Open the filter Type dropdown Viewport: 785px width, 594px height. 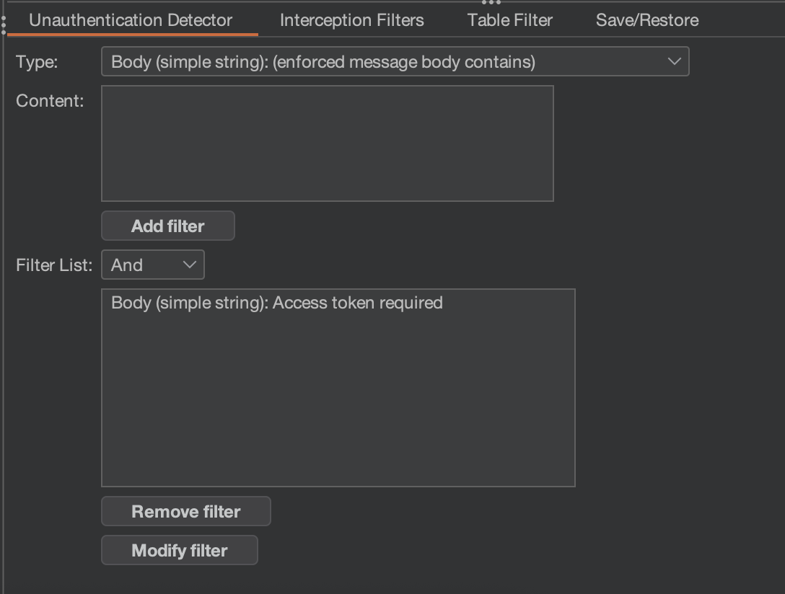(x=395, y=61)
